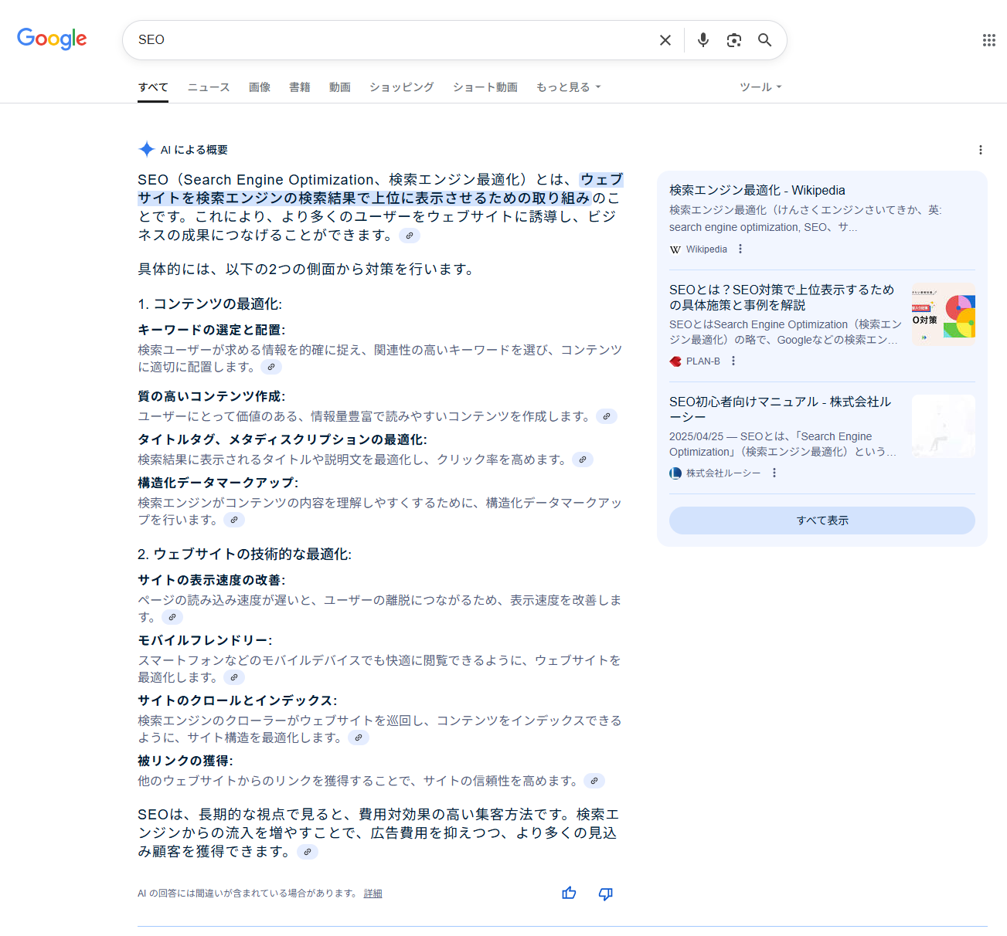Open the 詳細 link about AI answers

click(x=373, y=894)
